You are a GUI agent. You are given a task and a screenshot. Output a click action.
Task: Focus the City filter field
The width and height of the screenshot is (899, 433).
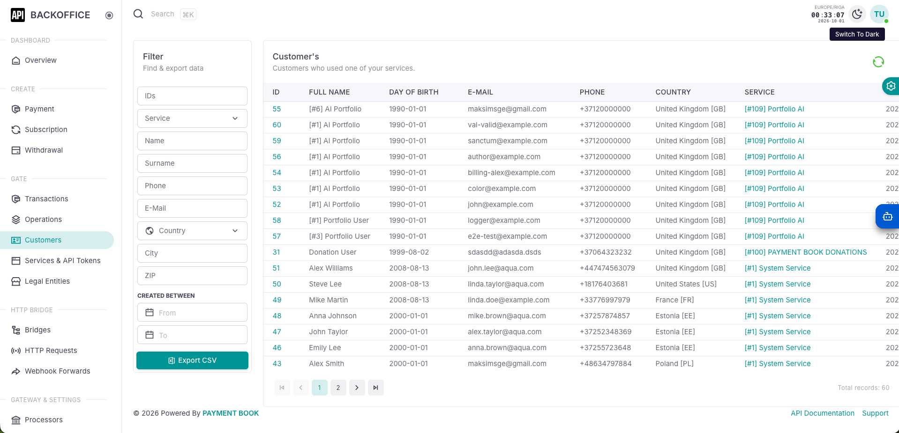coord(192,253)
